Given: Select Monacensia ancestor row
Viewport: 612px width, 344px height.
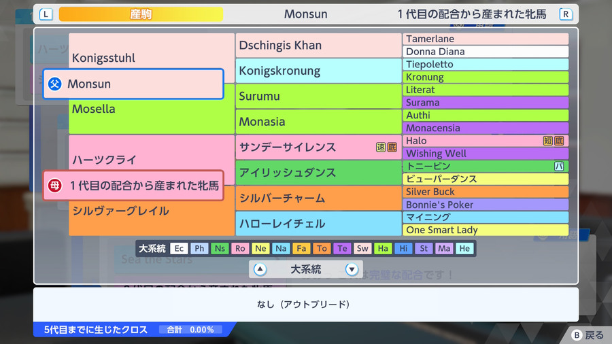Looking at the screenshot, I should pyautogui.click(x=486, y=128).
